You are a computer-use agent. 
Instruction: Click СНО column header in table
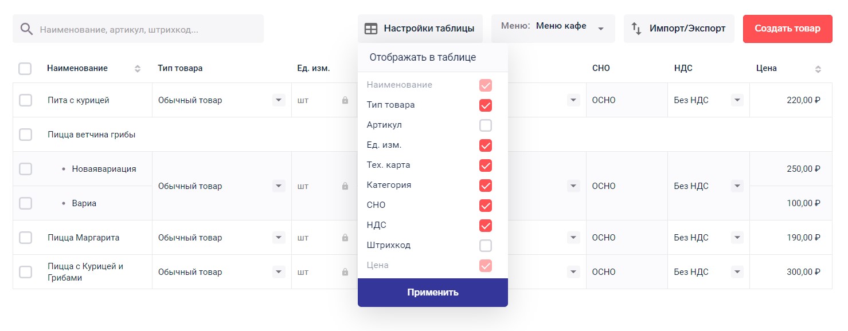(601, 68)
